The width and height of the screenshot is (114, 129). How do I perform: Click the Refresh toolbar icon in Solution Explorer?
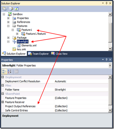16,9
